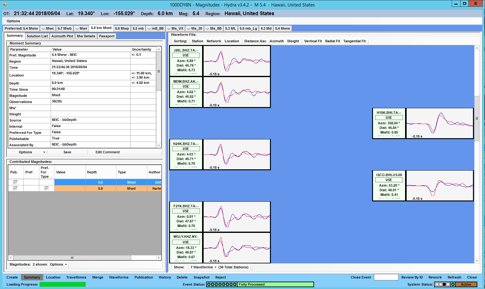
Task: Click the Publication button
Action: click(x=144, y=277)
